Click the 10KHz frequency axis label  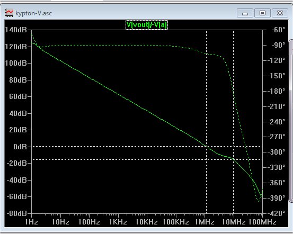coord(146,222)
